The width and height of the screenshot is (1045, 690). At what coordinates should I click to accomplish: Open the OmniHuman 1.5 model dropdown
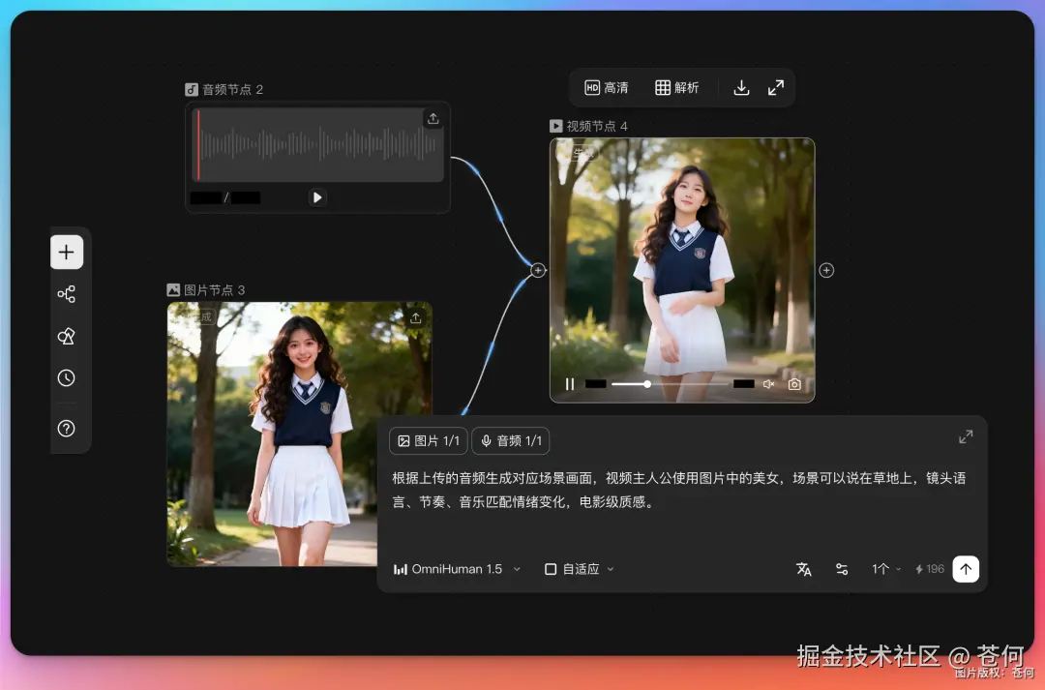[456, 569]
